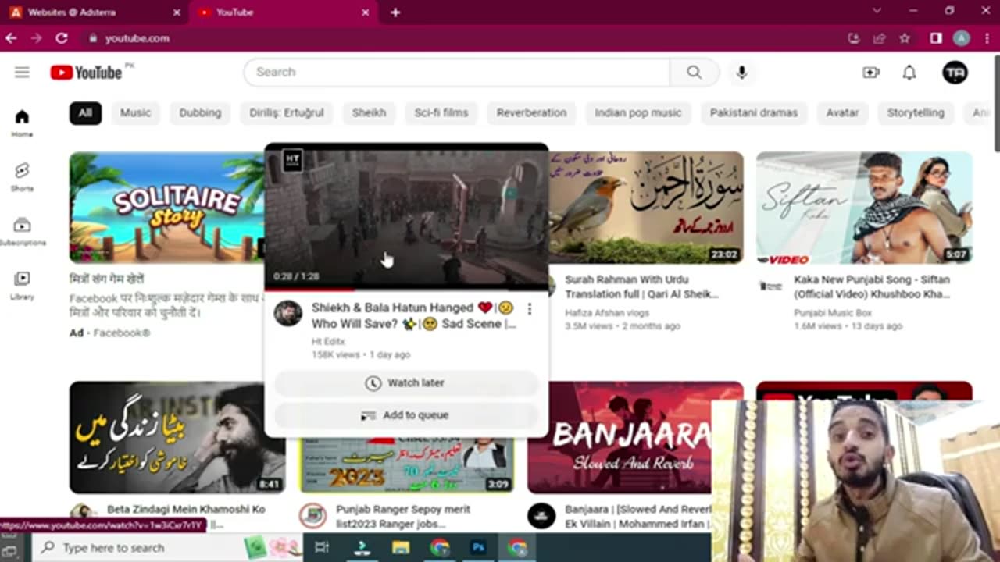
Task: Open the Solitaire Story ad thumbnail
Action: point(166,208)
